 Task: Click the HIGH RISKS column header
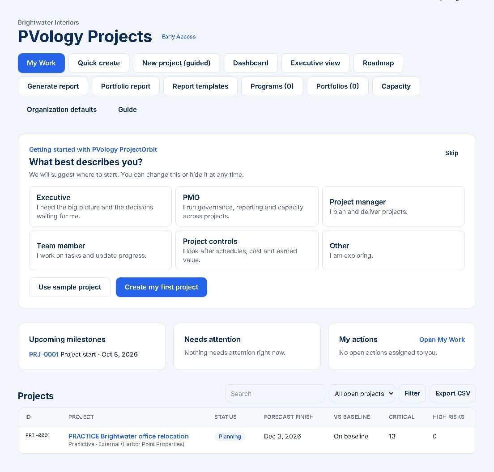(x=448, y=417)
